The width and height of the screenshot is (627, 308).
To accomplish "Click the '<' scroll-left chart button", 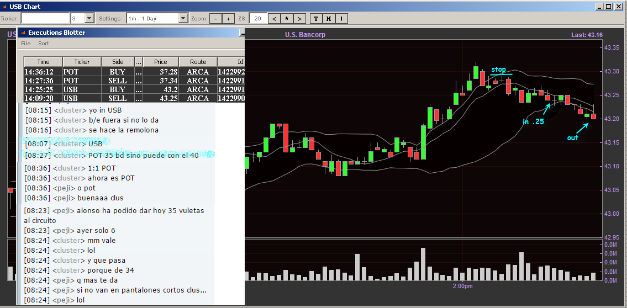I will click(x=274, y=18).
